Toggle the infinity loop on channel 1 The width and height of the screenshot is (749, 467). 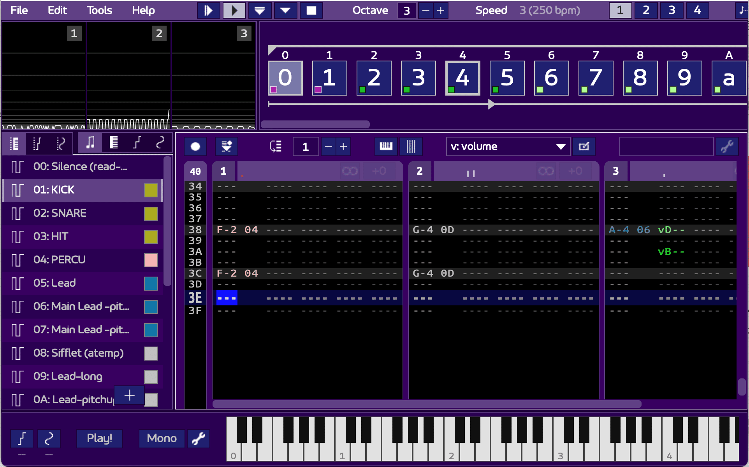coord(350,171)
